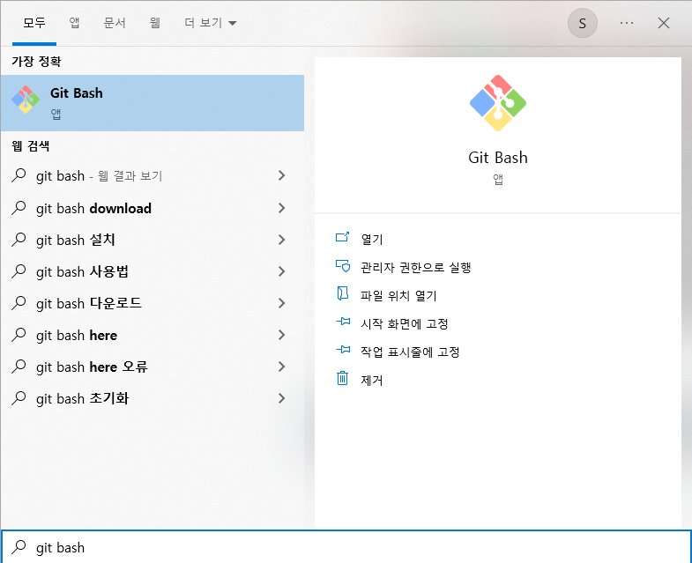Expand arrow for 'git bash 초기화'
This screenshot has width=692, height=563.
click(281, 398)
